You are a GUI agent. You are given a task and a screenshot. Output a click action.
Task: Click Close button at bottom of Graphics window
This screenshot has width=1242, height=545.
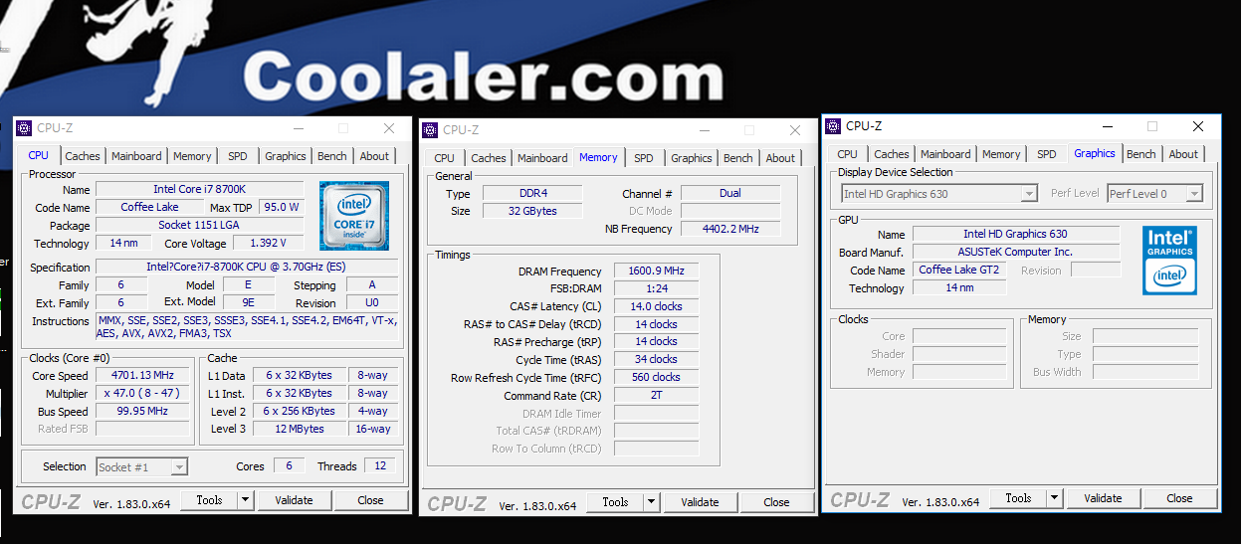click(1179, 498)
